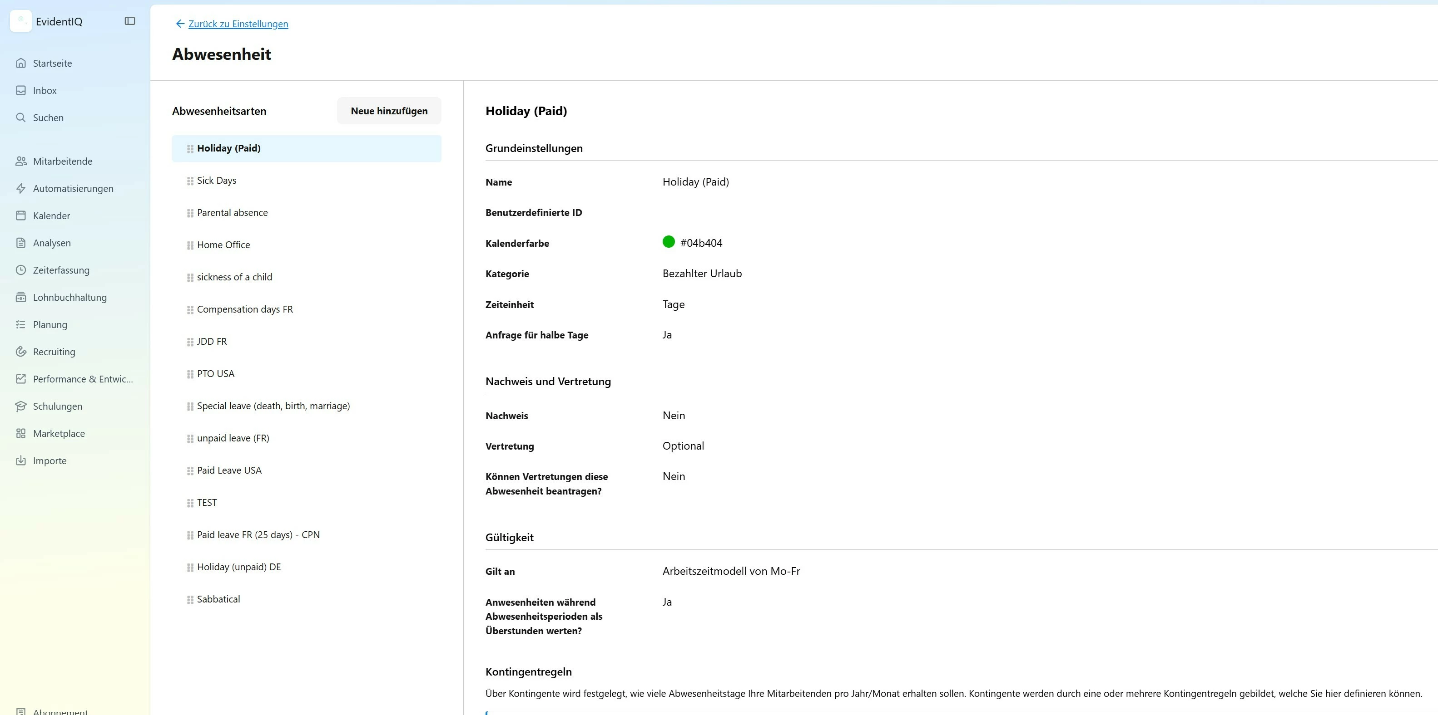The image size is (1438, 715).
Task: Click the EvidentIQ company logo
Action: [x=20, y=21]
